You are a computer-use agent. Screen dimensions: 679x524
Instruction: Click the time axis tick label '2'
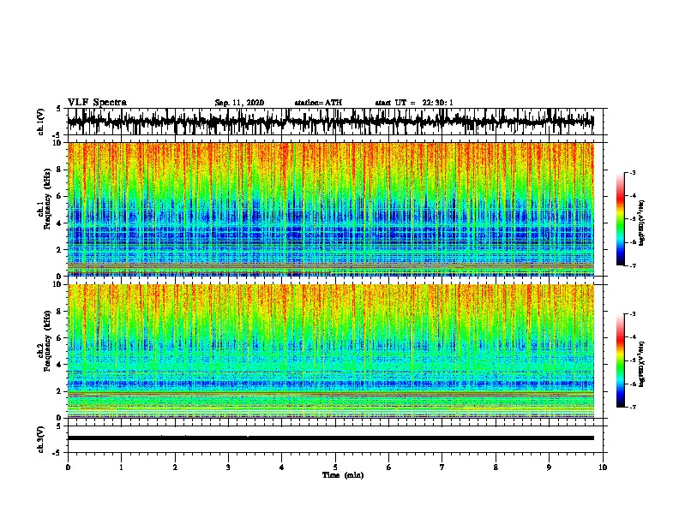[x=175, y=467]
